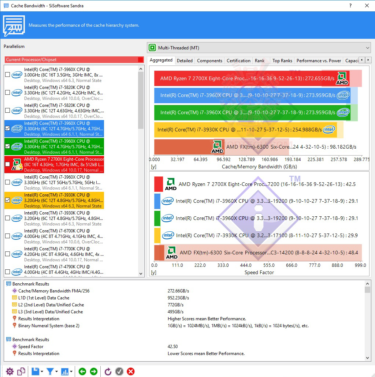This screenshot has width=375, height=377.
Task: Open the Top Ranks tab
Action: pos(282,61)
